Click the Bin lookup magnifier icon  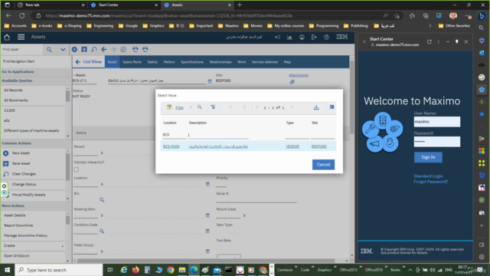click(102, 200)
